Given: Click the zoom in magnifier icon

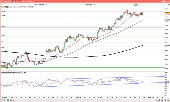Looking at the screenshot, I should point(168,100).
